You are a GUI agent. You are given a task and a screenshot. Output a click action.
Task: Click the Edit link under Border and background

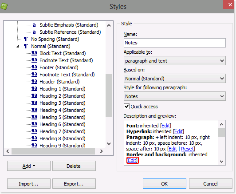tap(132, 160)
